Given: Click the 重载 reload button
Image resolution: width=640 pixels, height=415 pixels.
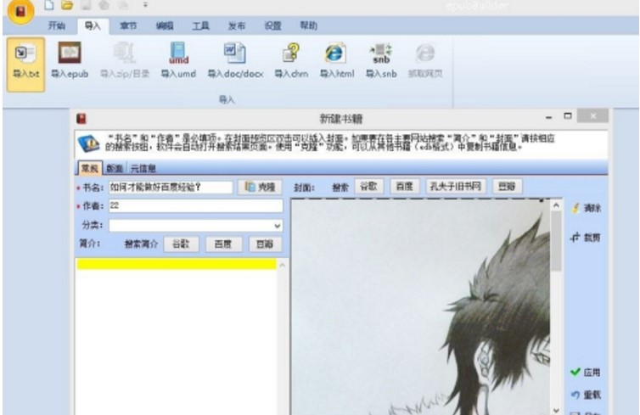Looking at the screenshot, I should pyautogui.click(x=586, y=395).
